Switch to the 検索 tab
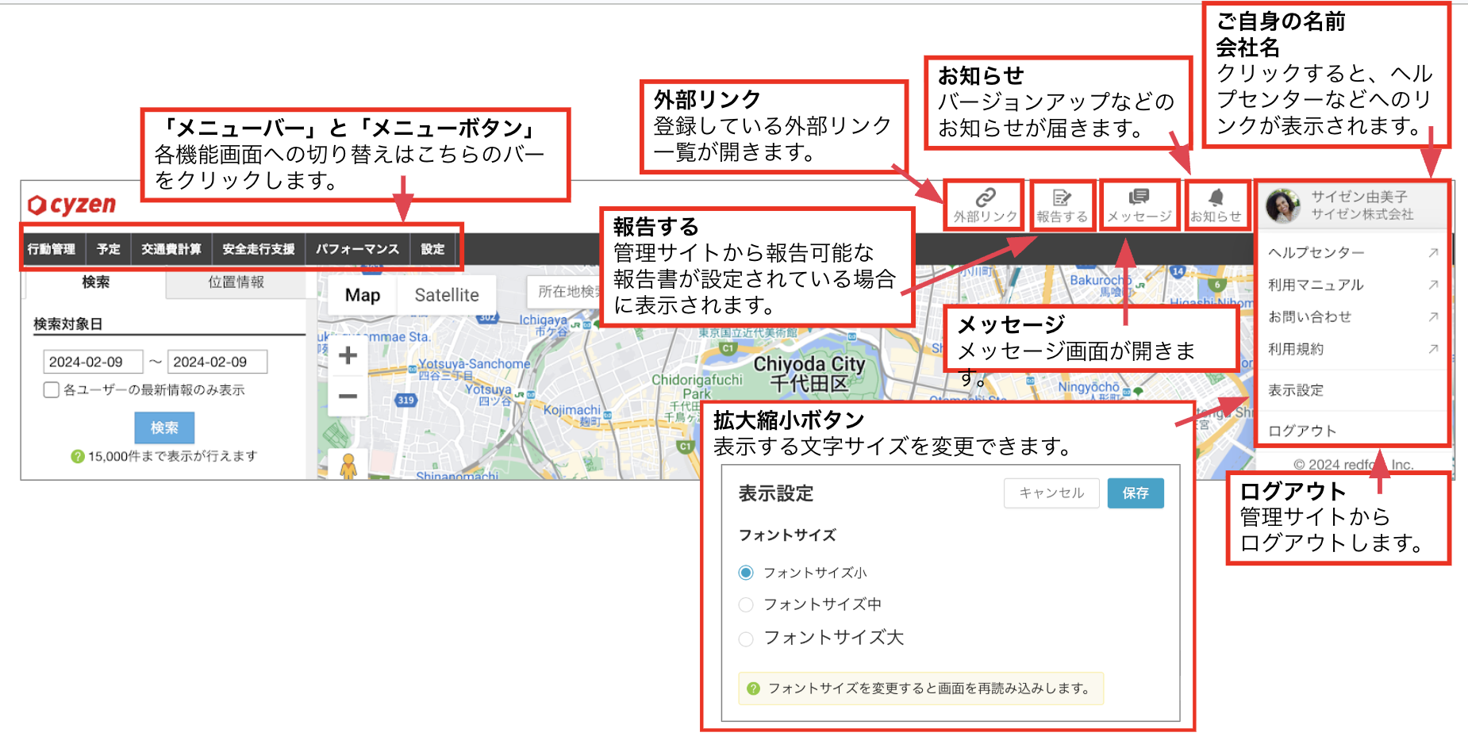The image size is (1468, 744). pos(95,282)
